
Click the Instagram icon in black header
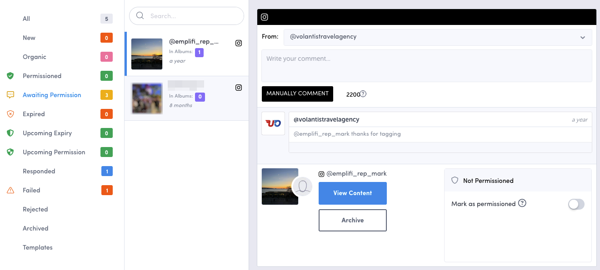click(x=265, y=17)
